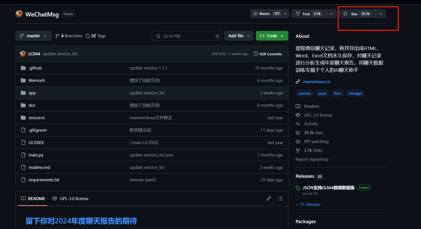This screenshot has height=229, width=421.
Task: Click the folder icon next to doc
Action: click(23, 105)
